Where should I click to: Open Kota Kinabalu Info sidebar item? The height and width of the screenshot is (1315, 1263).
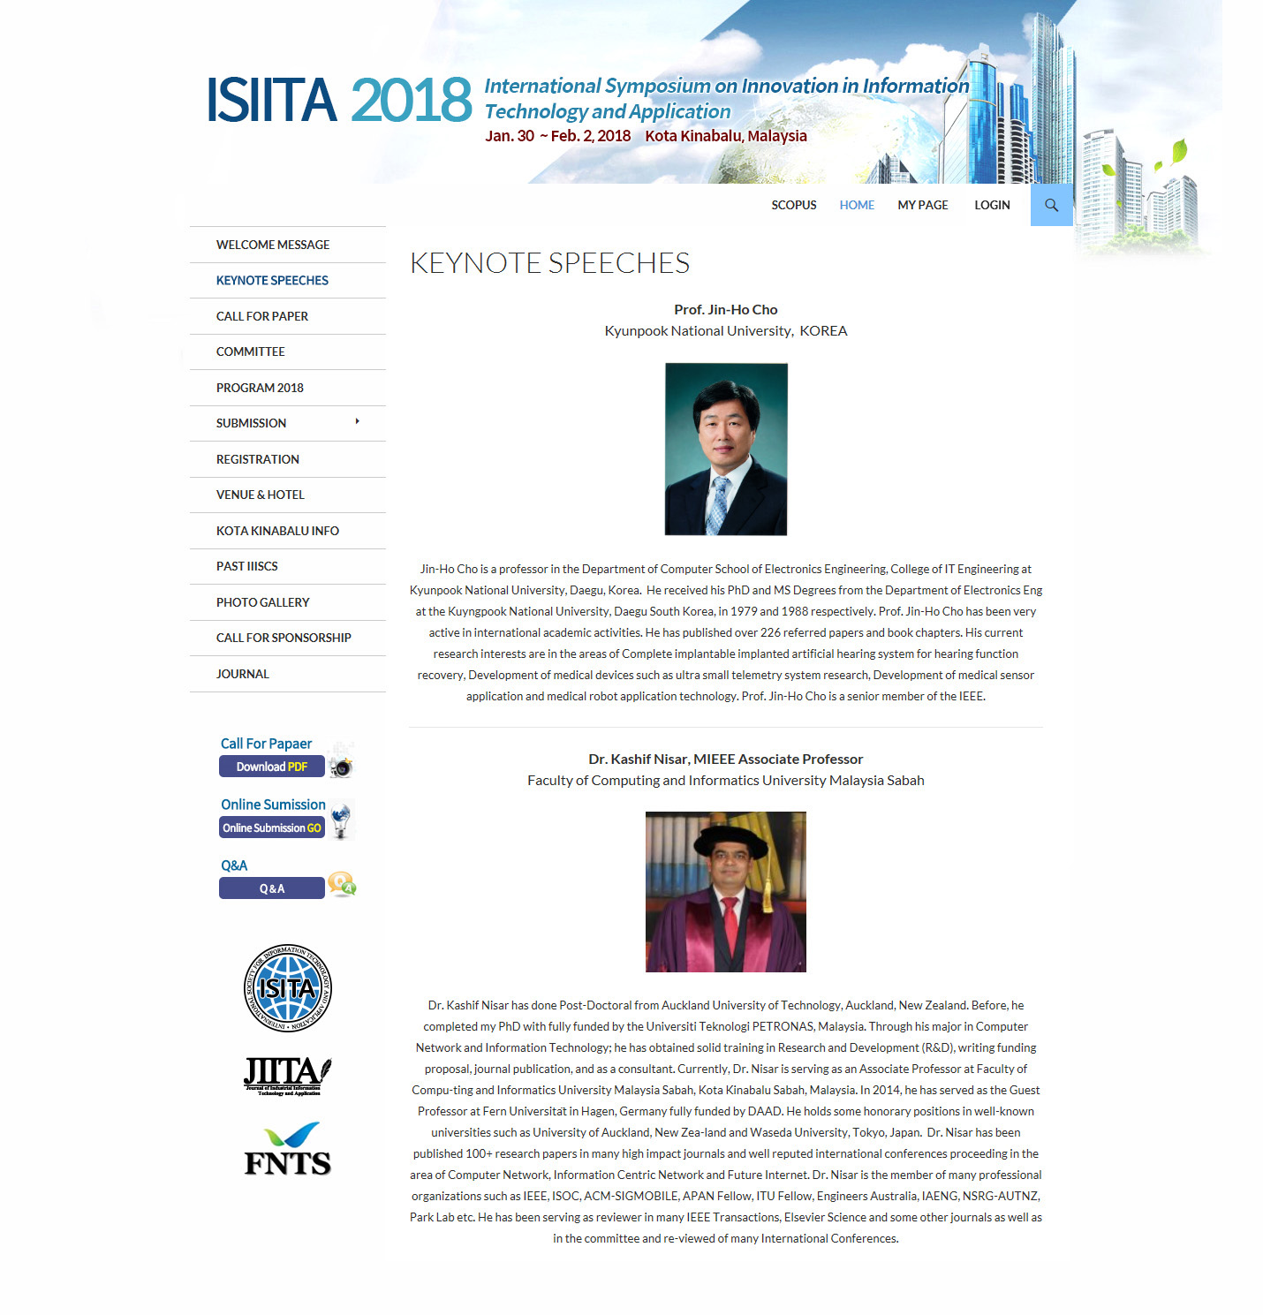288,531
